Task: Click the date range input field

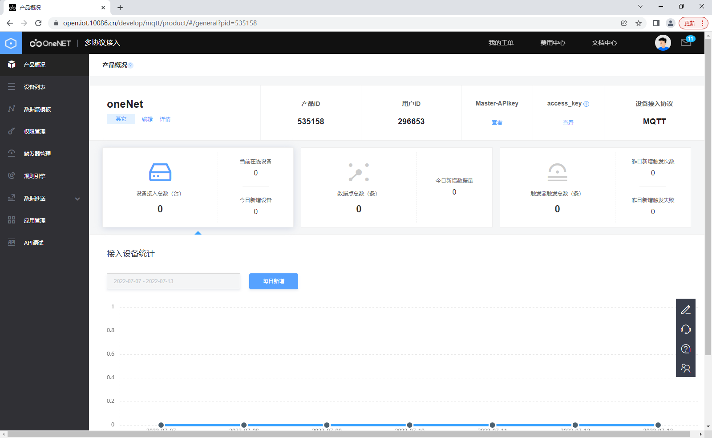Action: [x=173, y=281]
